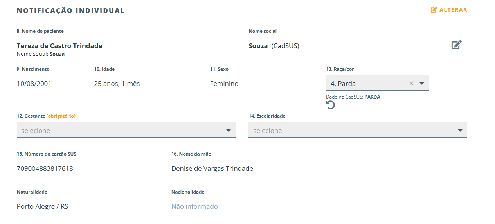Select SUS card number 709004883817618
The width and height of the screenshot is (495, 224).
point(45,168)
